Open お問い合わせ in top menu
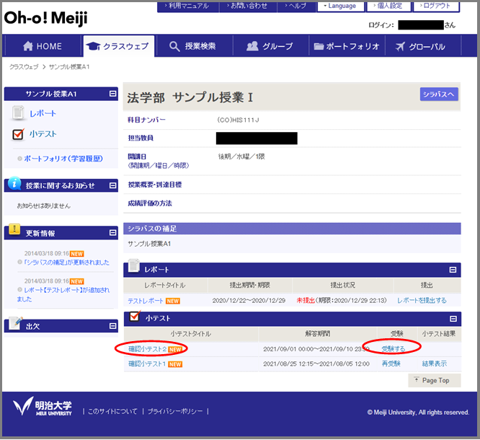The image size is (480, 440). (247, 6)
